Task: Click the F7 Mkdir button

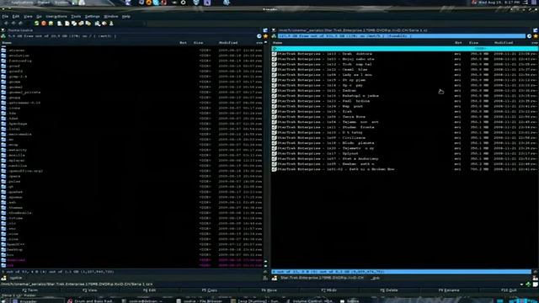Action: pos(329,290)
